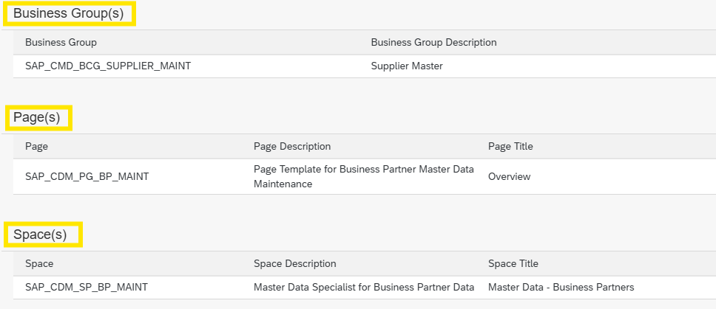Click the Master Data Specialist space description

[363, 287]
